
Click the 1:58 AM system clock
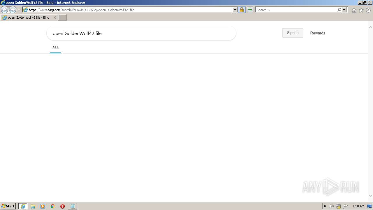coord(358,206)
